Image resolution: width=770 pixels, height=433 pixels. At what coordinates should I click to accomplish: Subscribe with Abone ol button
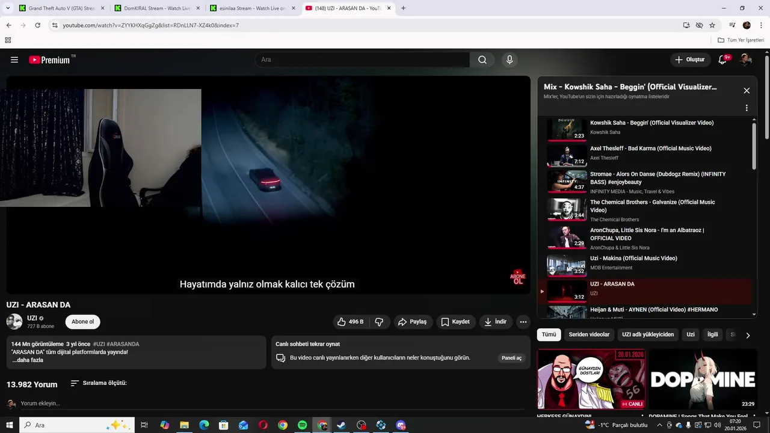click(x=83, y=322)
